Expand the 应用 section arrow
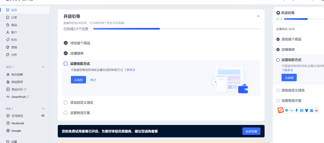Viewport: 324px width, 143px height. pos(13,67)
